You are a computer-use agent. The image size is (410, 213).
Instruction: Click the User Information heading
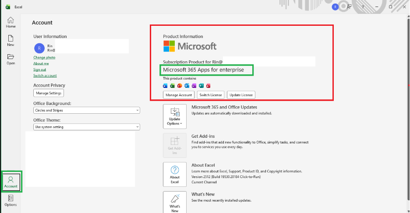coord(50,37)
